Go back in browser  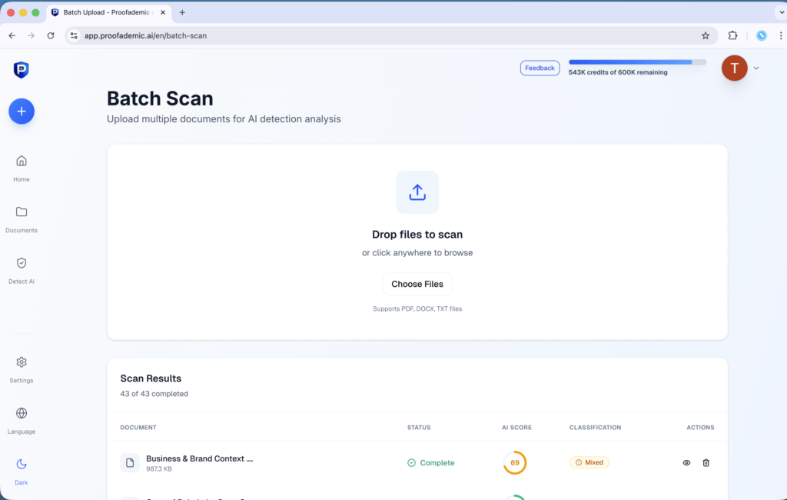(12, 35)
